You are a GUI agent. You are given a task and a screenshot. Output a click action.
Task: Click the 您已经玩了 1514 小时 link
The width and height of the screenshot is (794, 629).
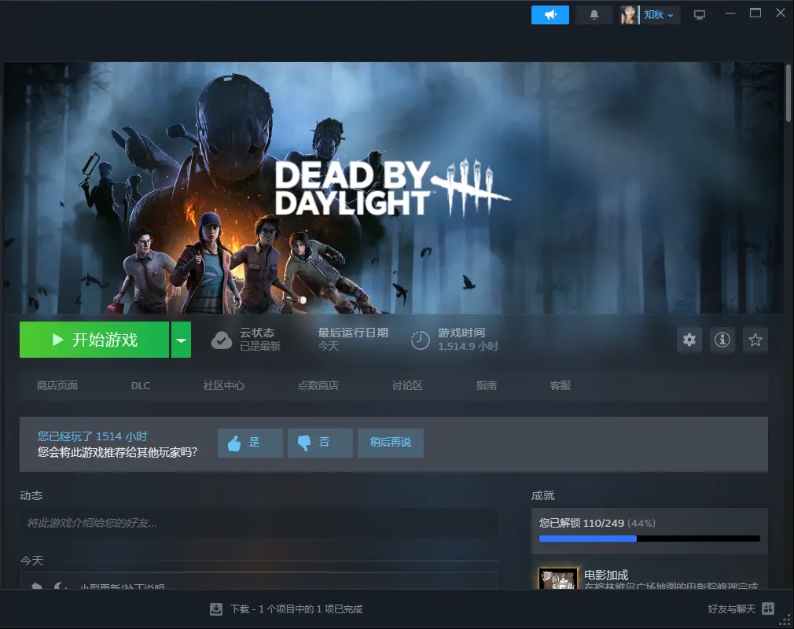(92, 436)
